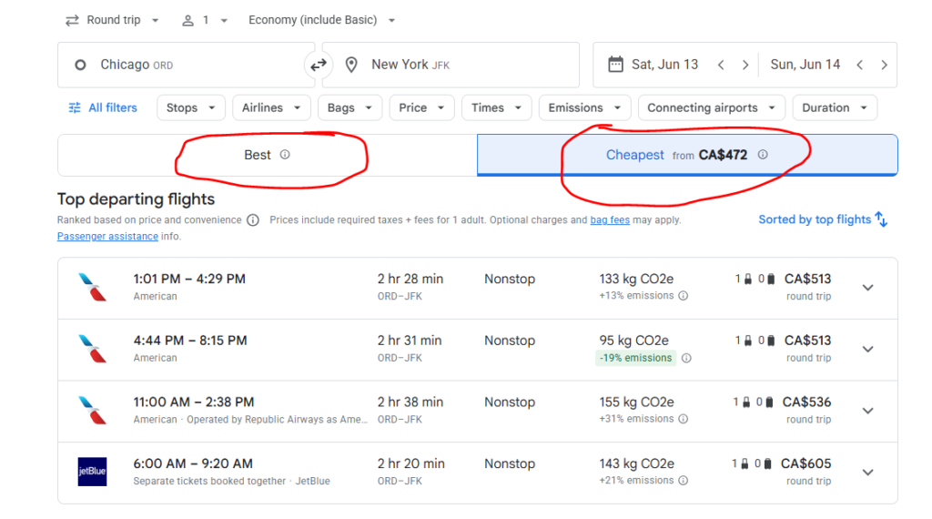
Task: Open the Duration filter dropdown
Action: click(835, 107)
